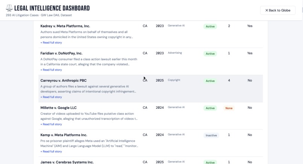This screenshot has height=164, width=303.
Task: Click the Active badge in Carreyrou row
Action: 210,81
